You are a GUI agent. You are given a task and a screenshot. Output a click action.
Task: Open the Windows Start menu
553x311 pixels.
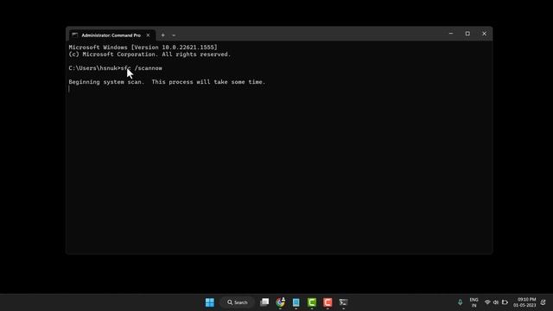point(210,302)
